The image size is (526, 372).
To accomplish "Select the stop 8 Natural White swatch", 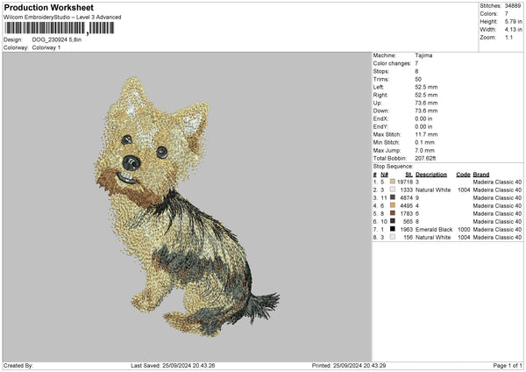I will (393, 237).
